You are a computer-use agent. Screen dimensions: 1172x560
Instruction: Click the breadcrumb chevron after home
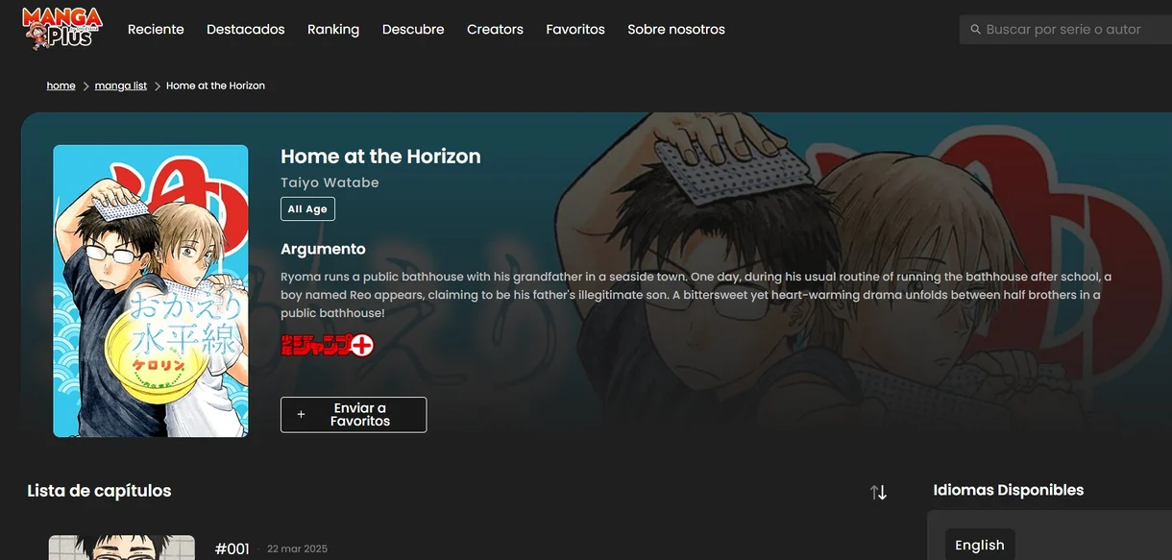click(x=85, y=86)
